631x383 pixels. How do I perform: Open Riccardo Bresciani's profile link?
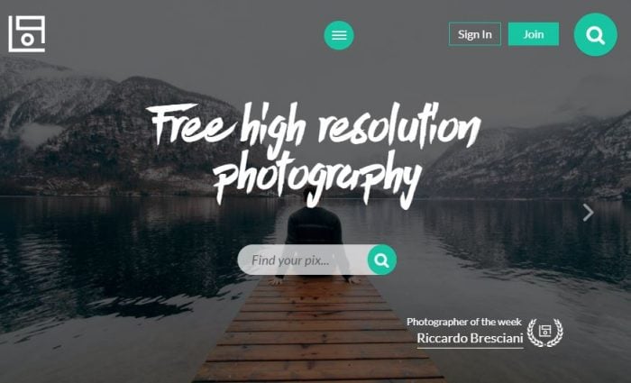[x=470, y=338]
